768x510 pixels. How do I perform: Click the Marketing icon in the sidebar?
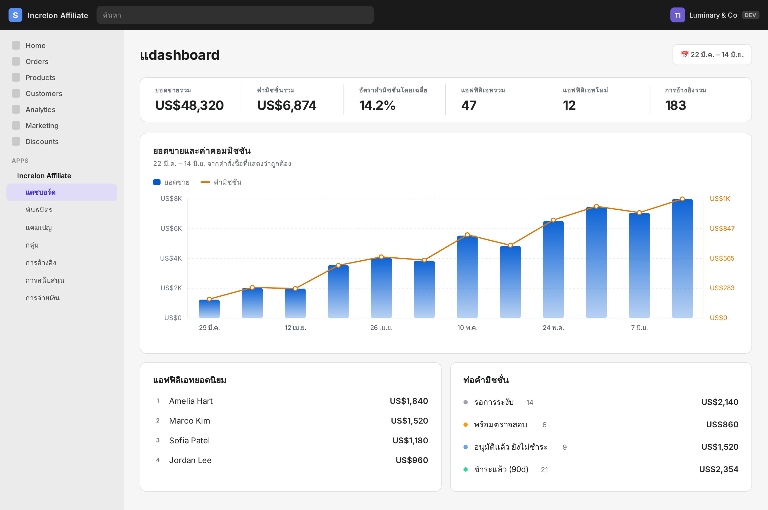(16, 125)
